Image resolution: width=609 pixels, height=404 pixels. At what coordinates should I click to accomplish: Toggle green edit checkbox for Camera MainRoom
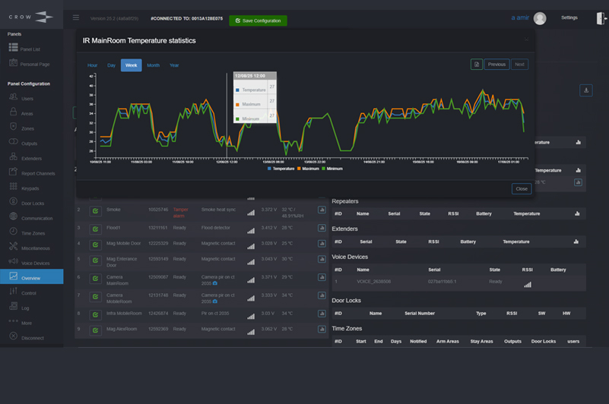click(x=96, y=277)
